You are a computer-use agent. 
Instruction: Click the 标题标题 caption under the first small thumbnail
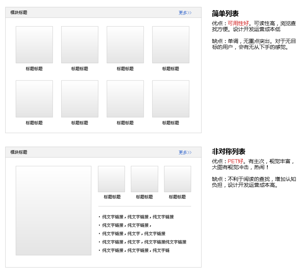pyautogui.click(x=112, y=197)
